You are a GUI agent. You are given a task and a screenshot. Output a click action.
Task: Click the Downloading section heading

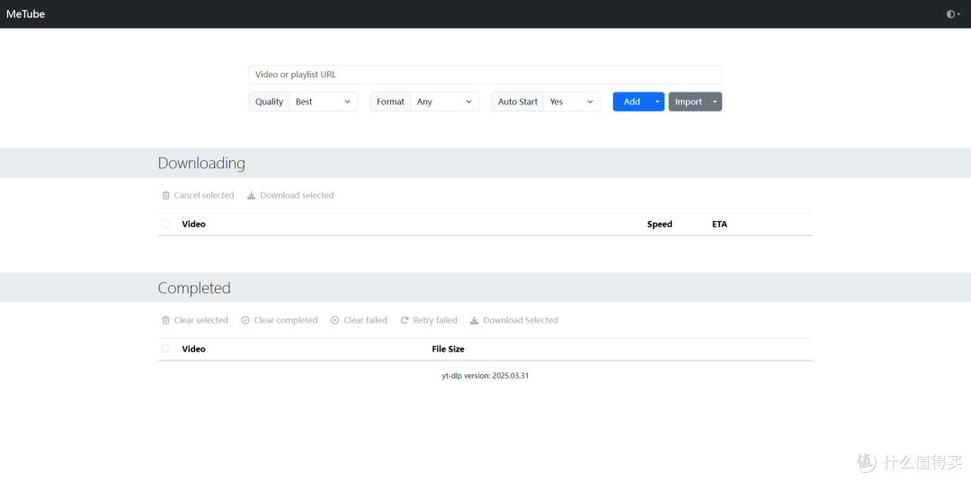pyautogui.click(x=201, y=163)
